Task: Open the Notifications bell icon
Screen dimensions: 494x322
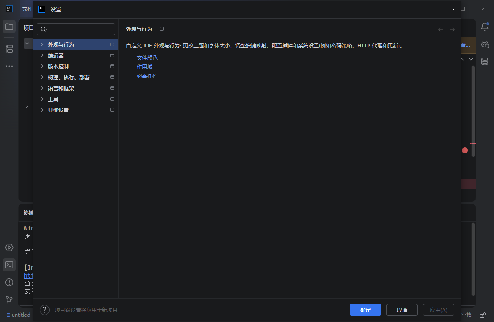Action: point(485,26)
